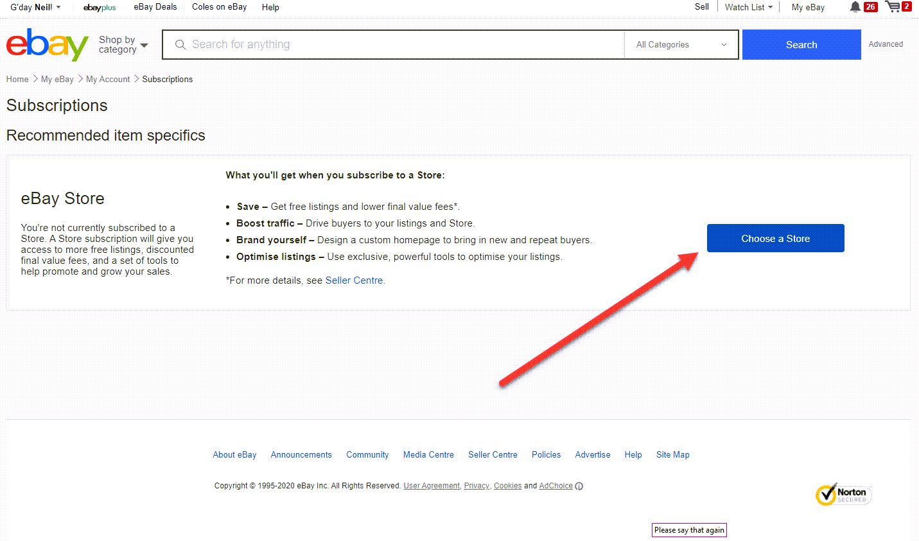Screen dimensions: 919x541
Task: Click the eBay logo
Action: (x=47, y=44)
